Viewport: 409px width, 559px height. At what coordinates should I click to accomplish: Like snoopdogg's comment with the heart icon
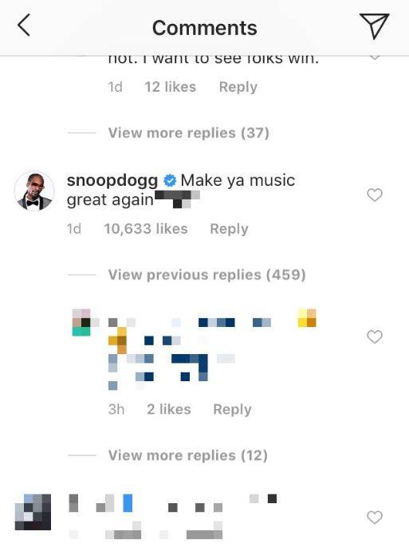pyautogui.click(x=375, y=195)
